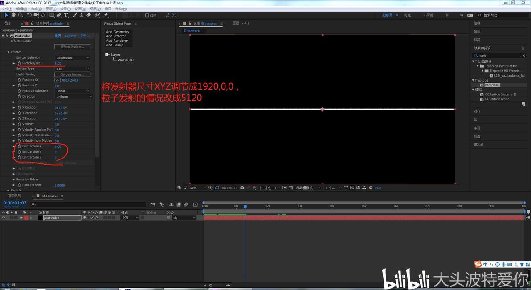
Task: Select the Pen tool
Action: 59,15
